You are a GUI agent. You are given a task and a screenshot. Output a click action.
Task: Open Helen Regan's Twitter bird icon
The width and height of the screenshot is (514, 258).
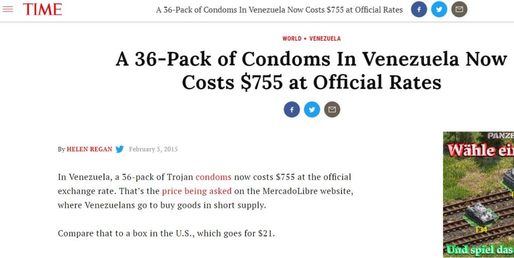pyautogui.click(x=119, y=149)
